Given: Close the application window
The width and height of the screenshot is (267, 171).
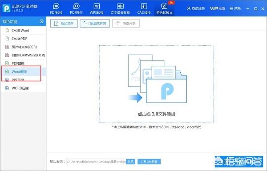Looking at the screenshot, I should [x=263, y=8].
